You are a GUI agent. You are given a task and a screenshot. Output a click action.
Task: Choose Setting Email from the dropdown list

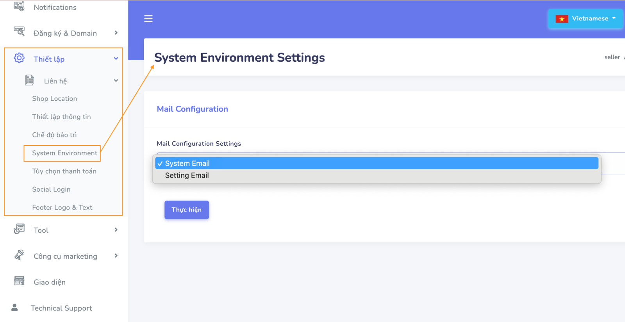tap(187, 176)
